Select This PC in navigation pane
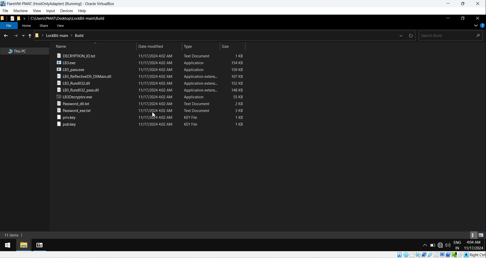The height and width of the screenshot is (258, 486). pyautogui.click(x=25, y=51)
